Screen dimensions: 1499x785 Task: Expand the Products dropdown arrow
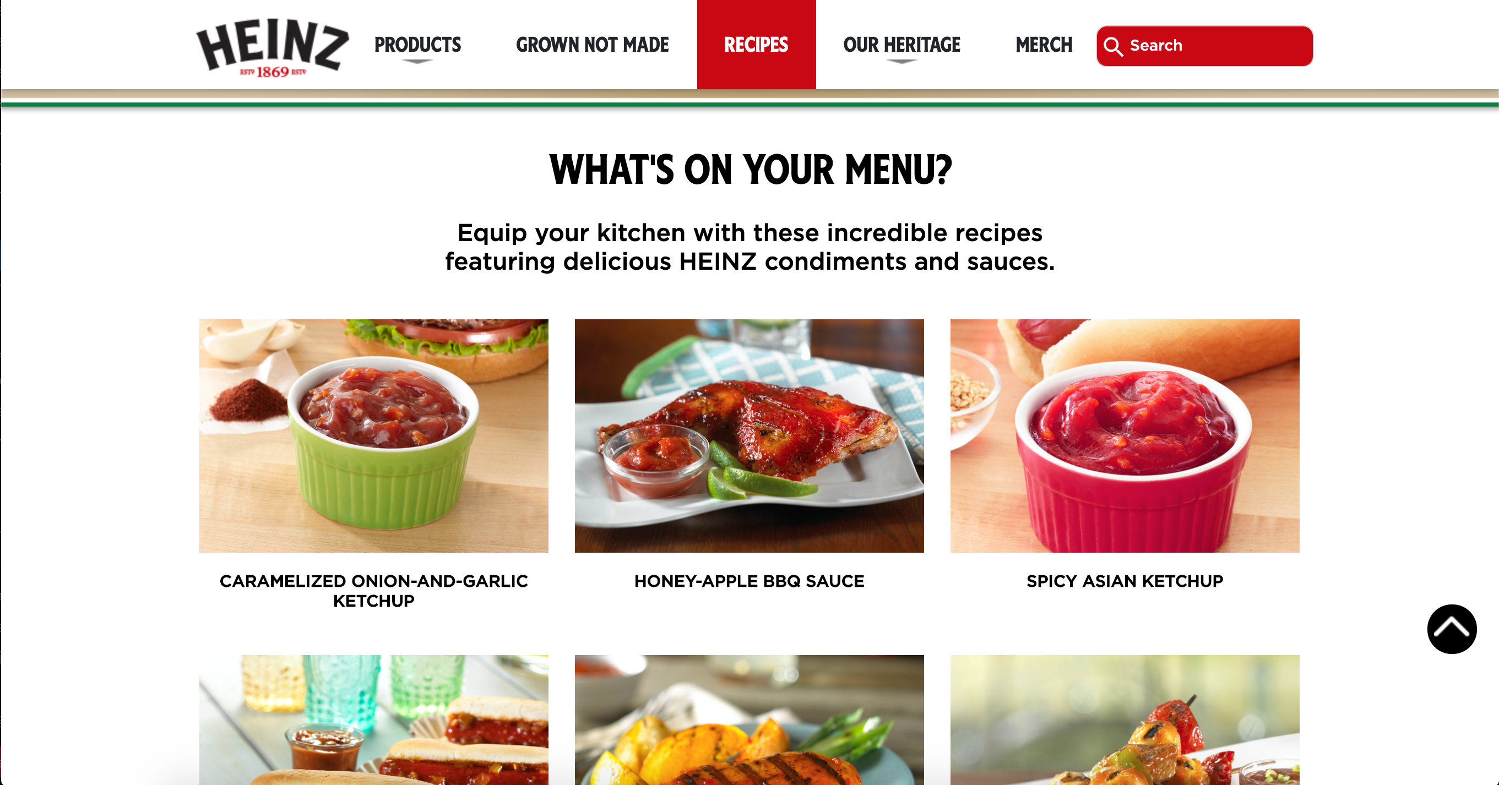pos(417,62)
